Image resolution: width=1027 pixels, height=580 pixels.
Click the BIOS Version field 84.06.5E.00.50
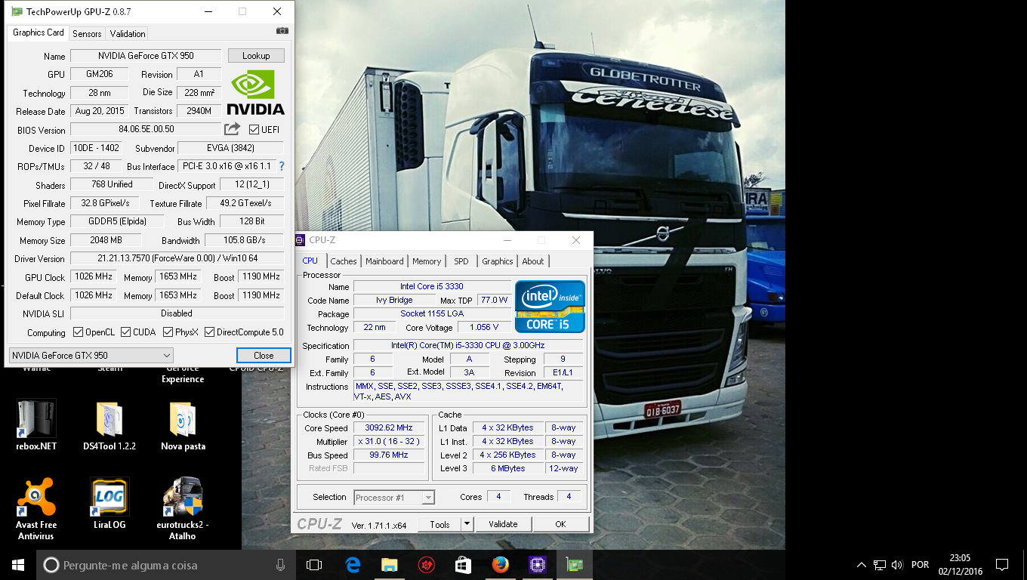[146, 129]
